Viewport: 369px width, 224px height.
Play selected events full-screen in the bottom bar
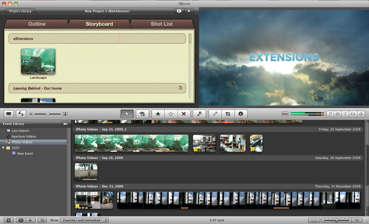tap(21, 220)
